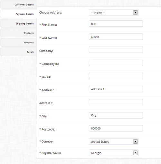The height and width of the screenshot is (164, 161).
Task: Open Region / State dropdown showing Georgia
Action: (114, 153)
